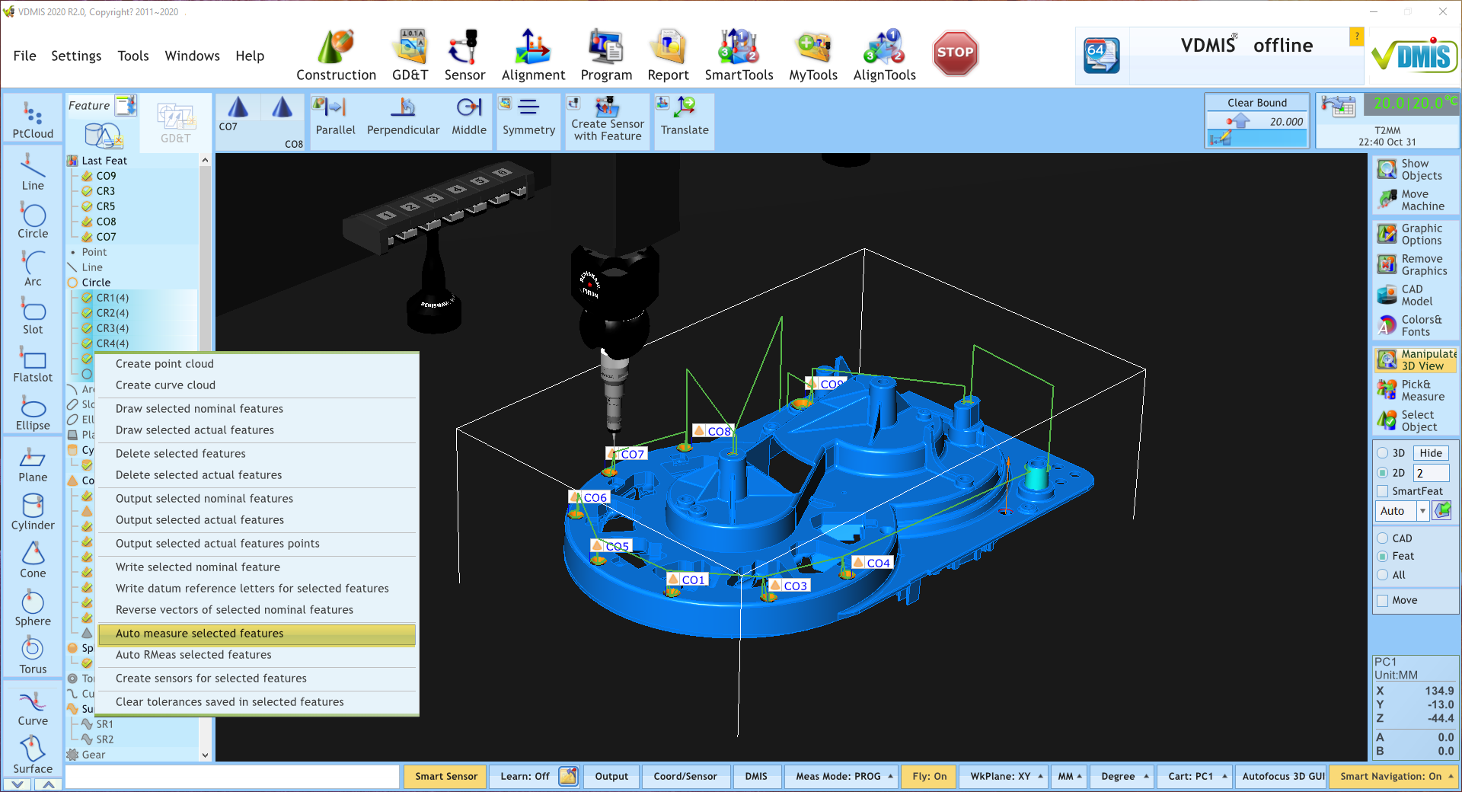This screenshot has height=792, width=1462.
Task: Collapse the Last Feat tree node
Action: coord(73,161)
